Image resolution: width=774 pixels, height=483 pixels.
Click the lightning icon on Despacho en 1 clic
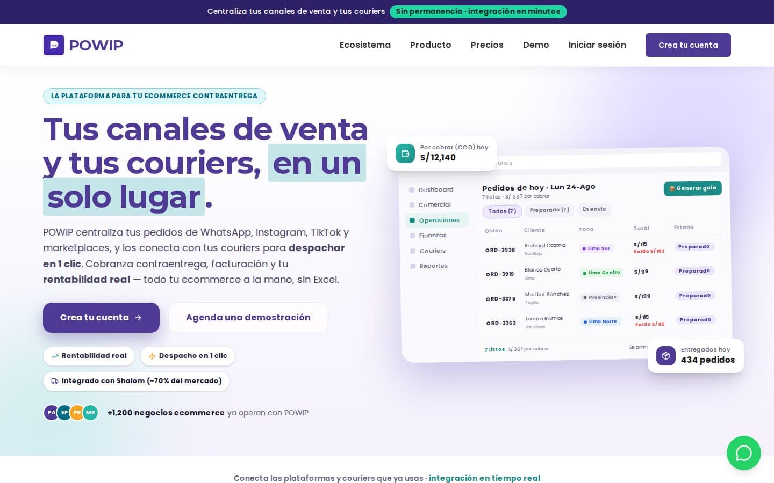tap(152, 356)
